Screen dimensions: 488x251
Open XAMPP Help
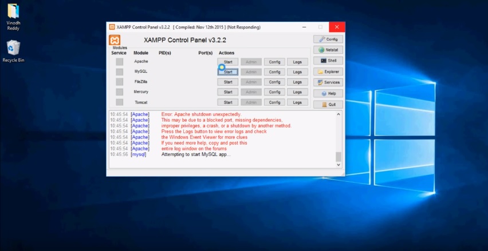click(328, 93)
